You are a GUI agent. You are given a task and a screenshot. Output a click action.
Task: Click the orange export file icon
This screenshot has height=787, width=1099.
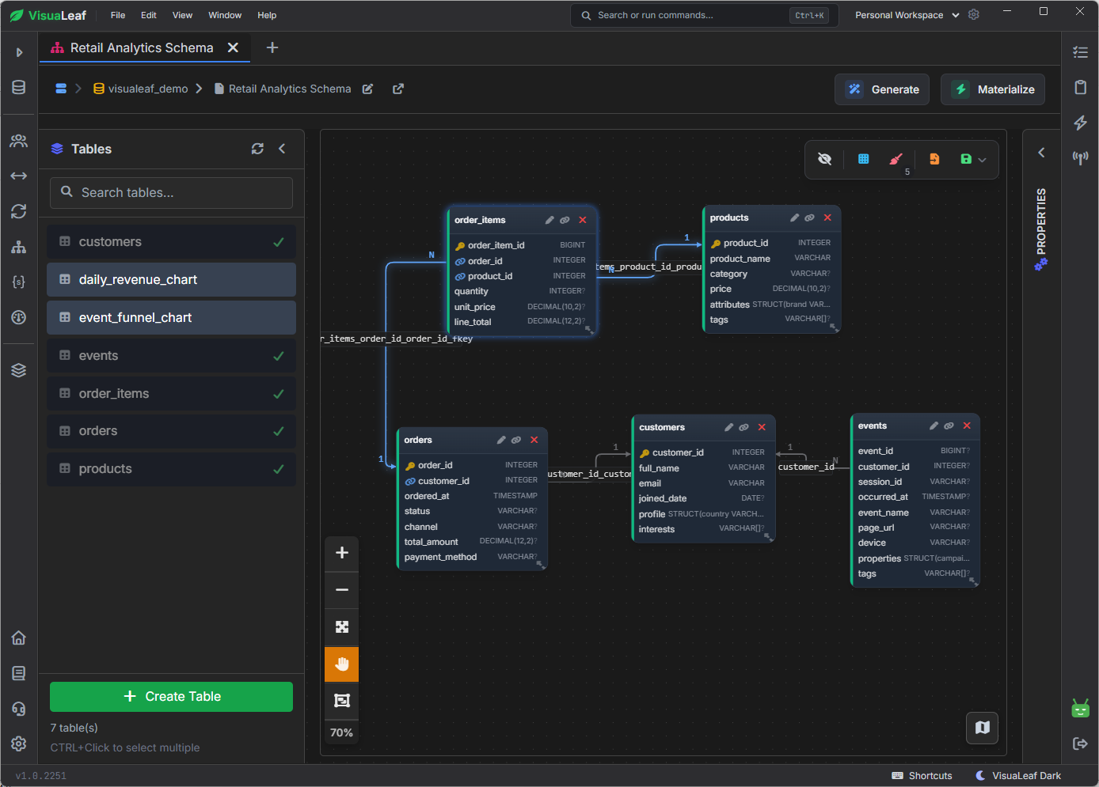[934, 159]
